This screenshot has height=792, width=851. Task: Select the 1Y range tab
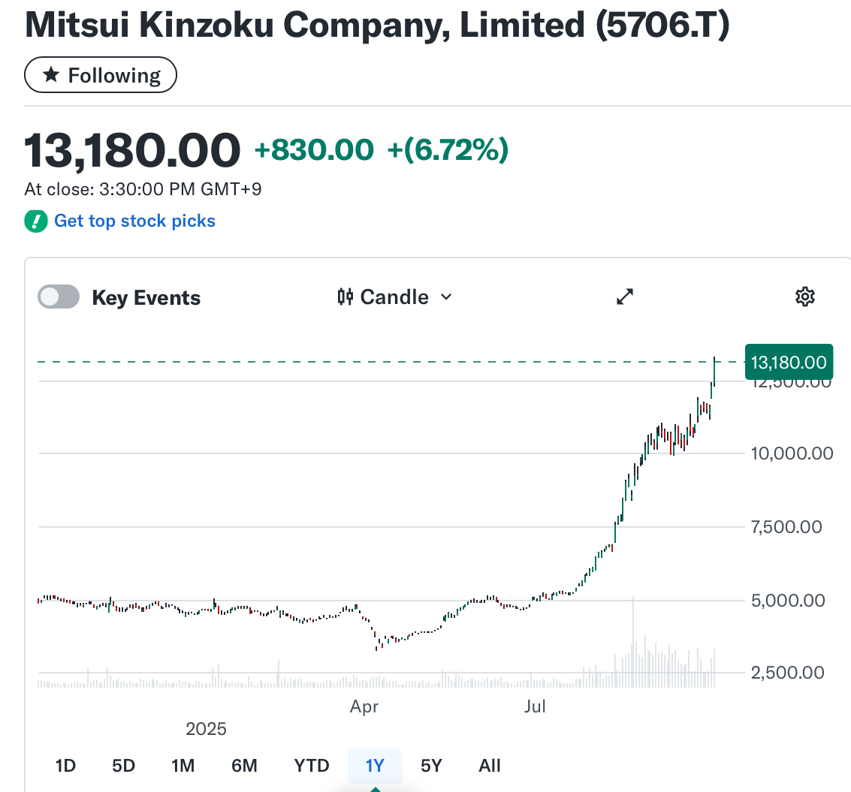click(375, 766)
